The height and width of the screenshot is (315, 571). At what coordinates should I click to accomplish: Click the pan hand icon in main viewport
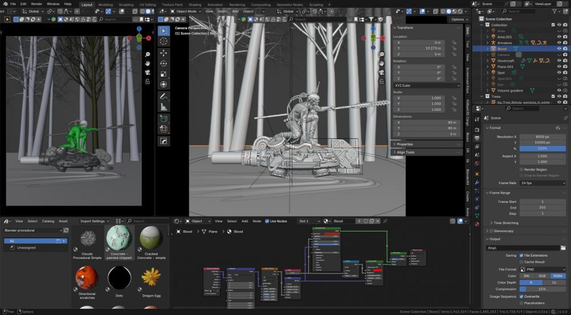pyautogui.click(x=381, y=63)
